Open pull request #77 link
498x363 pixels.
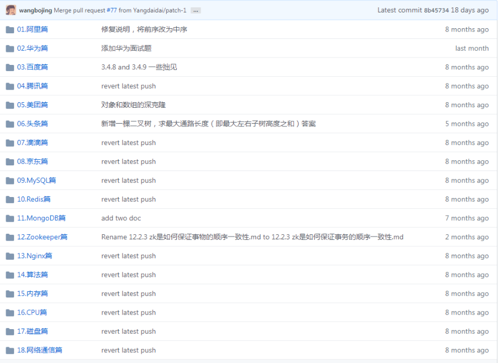[112, 10]
